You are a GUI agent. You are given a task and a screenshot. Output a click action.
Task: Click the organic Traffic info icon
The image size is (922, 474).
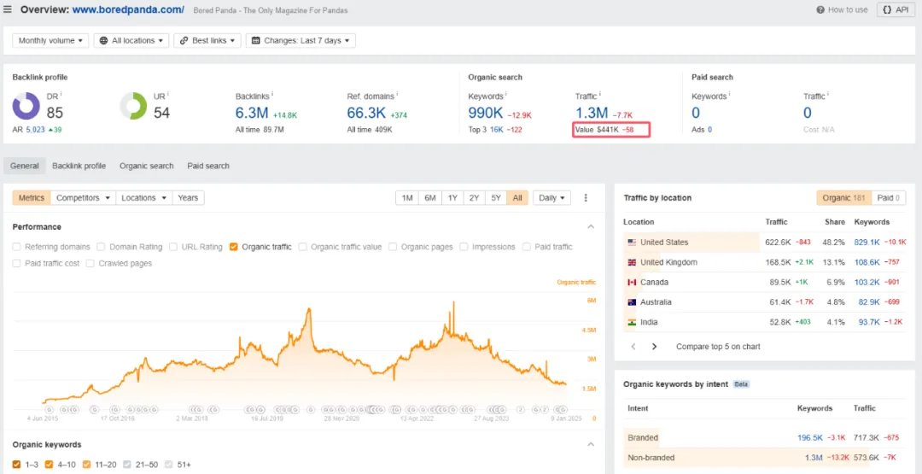[600, 93]
